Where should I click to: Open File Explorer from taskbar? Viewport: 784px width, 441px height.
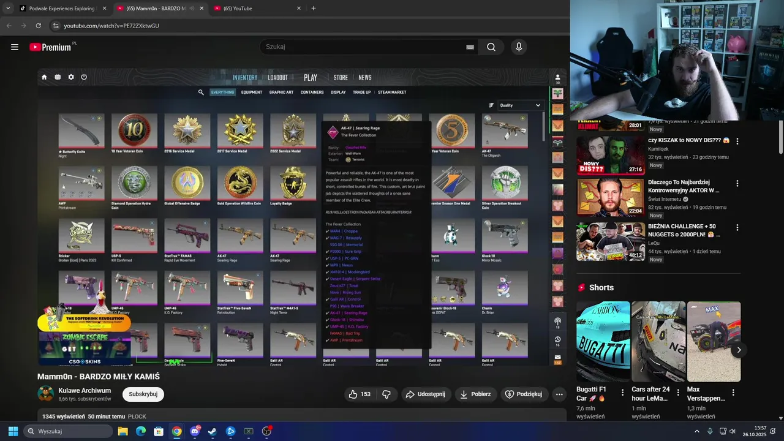(123, 431)
